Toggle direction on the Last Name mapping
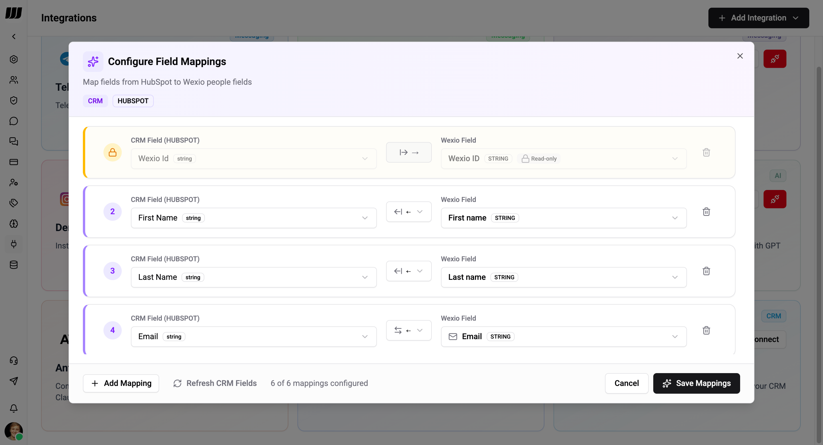This screenshot has height=445, width=823. [x=409, y=271]
